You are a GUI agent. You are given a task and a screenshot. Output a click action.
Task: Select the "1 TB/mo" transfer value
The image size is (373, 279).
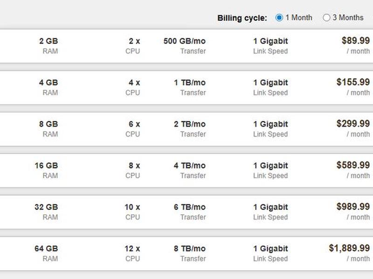click(190, 83)
